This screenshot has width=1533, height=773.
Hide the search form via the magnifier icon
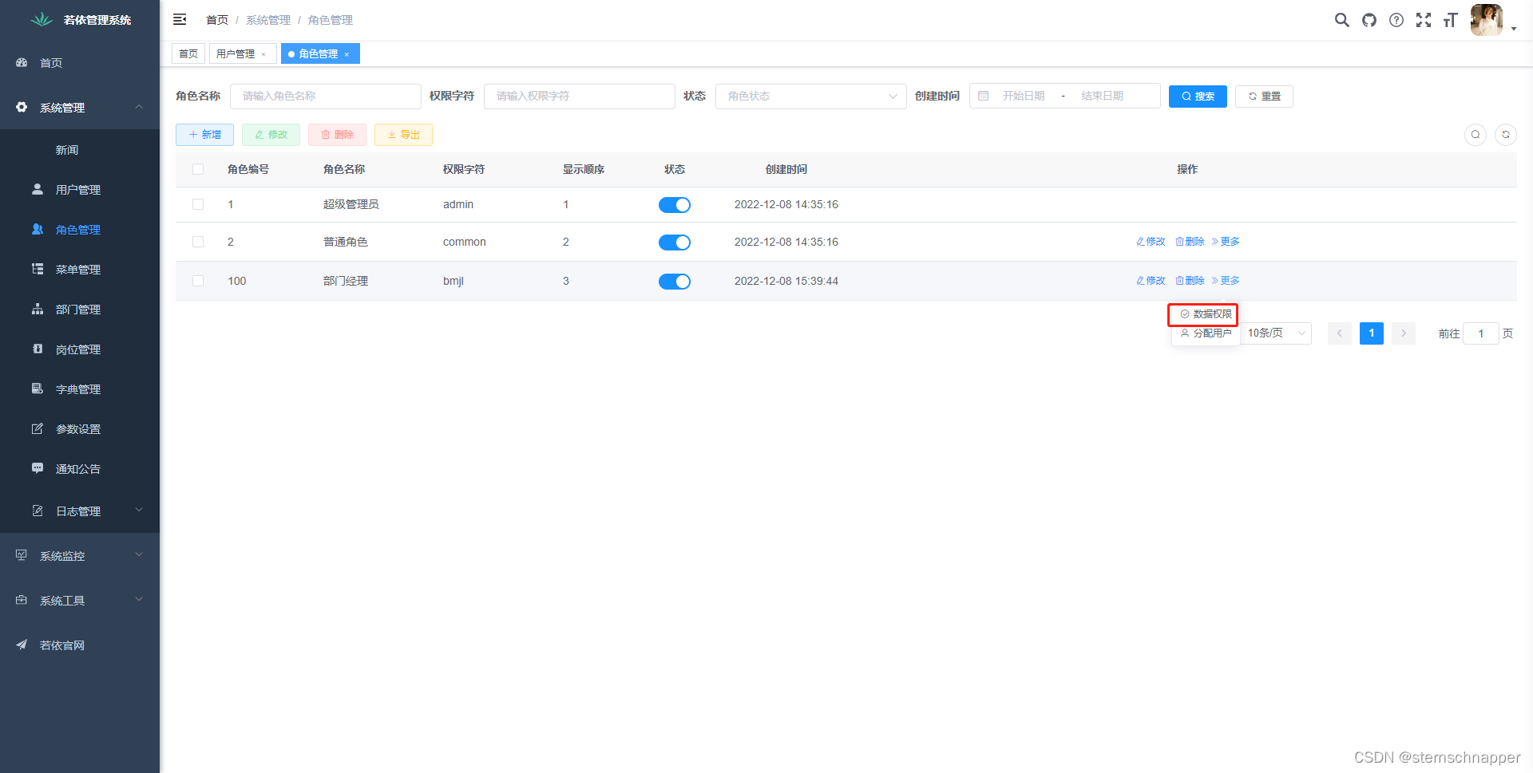[1475, 135]
